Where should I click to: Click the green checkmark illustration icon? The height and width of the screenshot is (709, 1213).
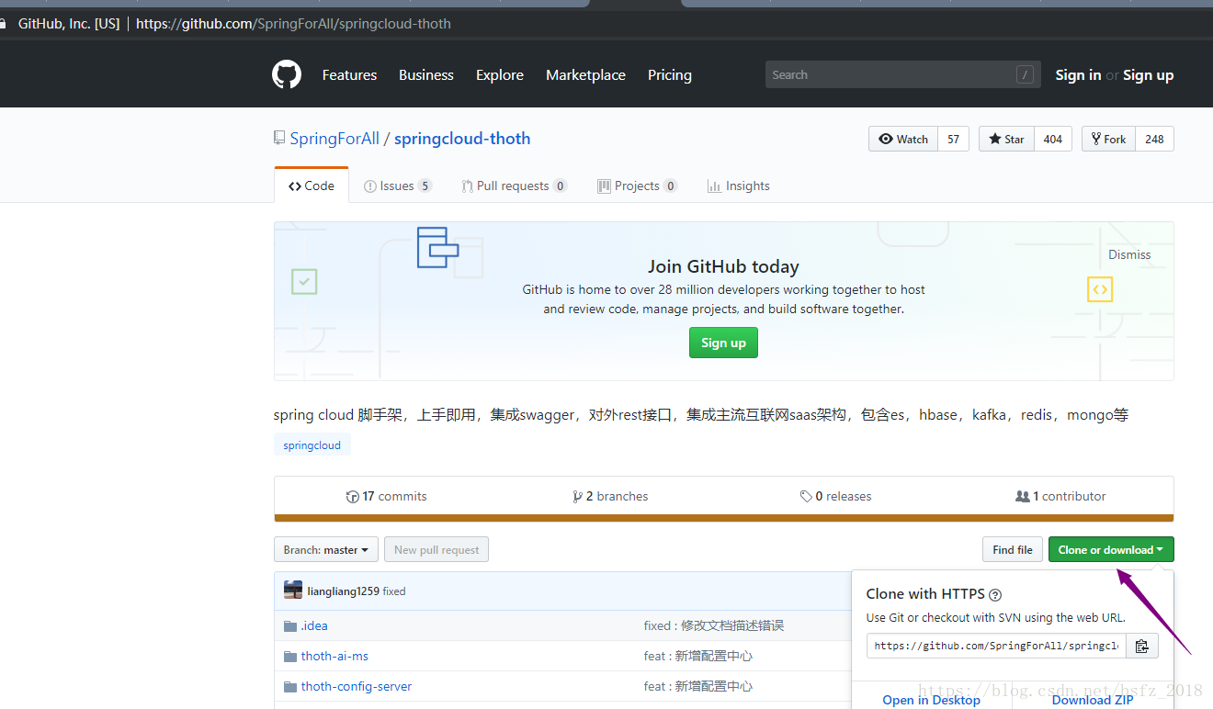[304, 281]
